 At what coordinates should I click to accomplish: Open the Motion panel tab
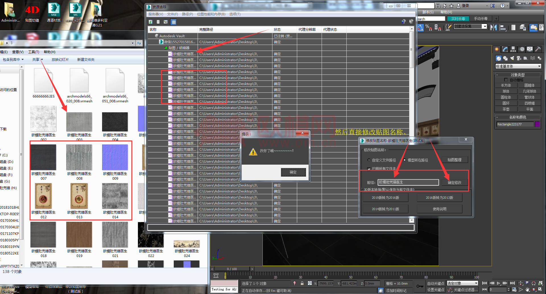coord(522,49)
